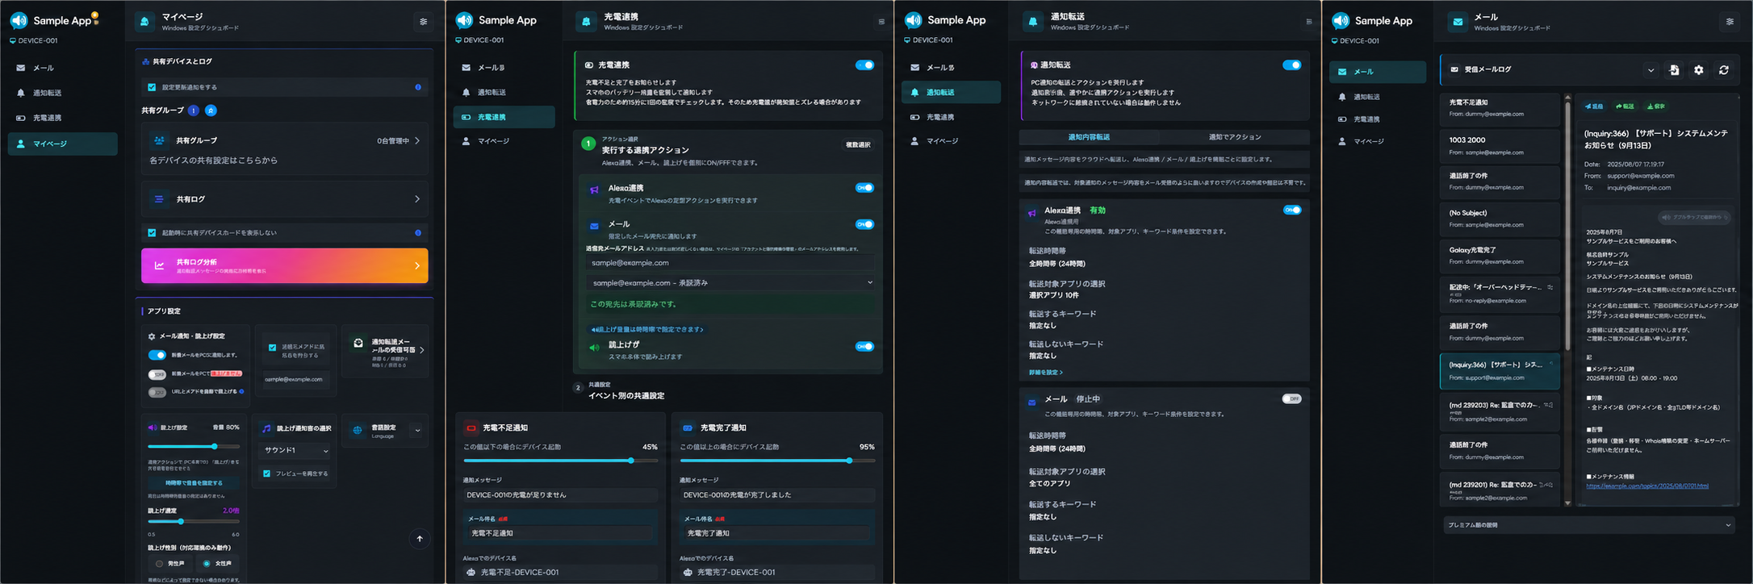Image resolution: width=1753 pixels, height=584 pixels.
Task: Expand the 受信メールログ chevron
Action: point(1650,70)
